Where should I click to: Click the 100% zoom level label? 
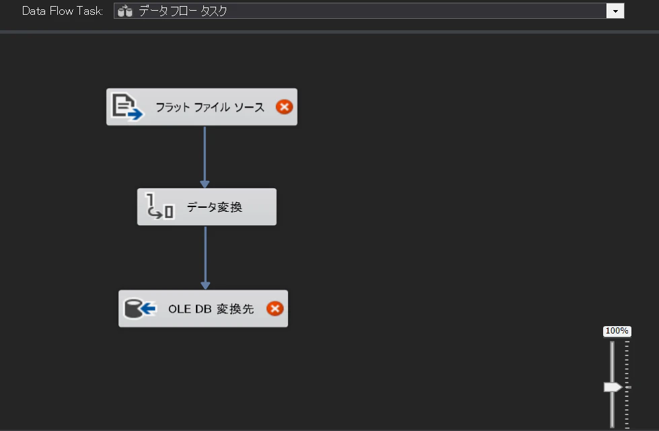tap(617, 331)
